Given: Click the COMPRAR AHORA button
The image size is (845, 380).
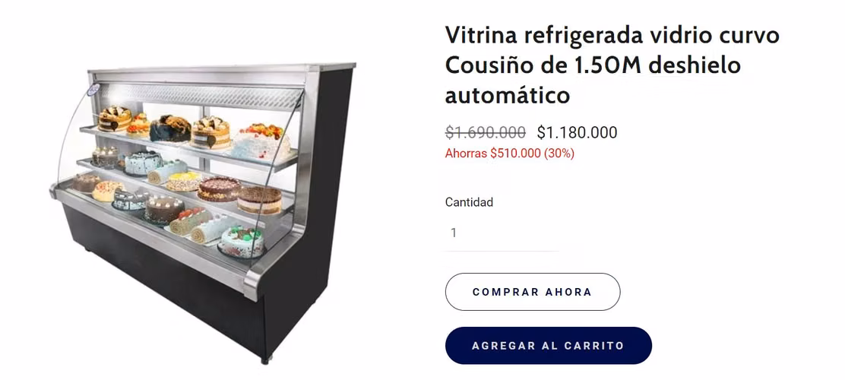Looking at the screenshot, I should pyautogui.click(x=533, y=292).
